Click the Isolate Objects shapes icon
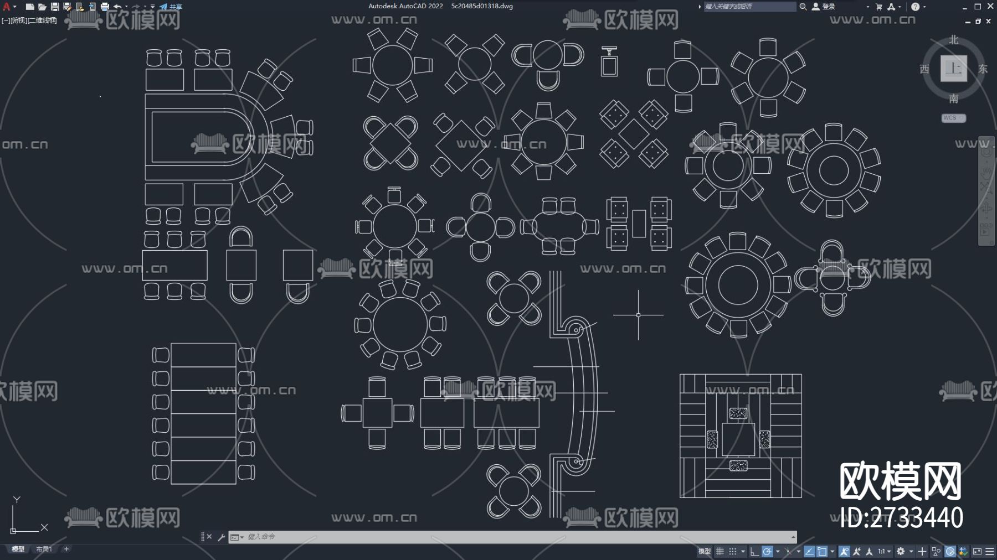Image resolution: width=997 pixels, height=560 pixels. (936, 551)
